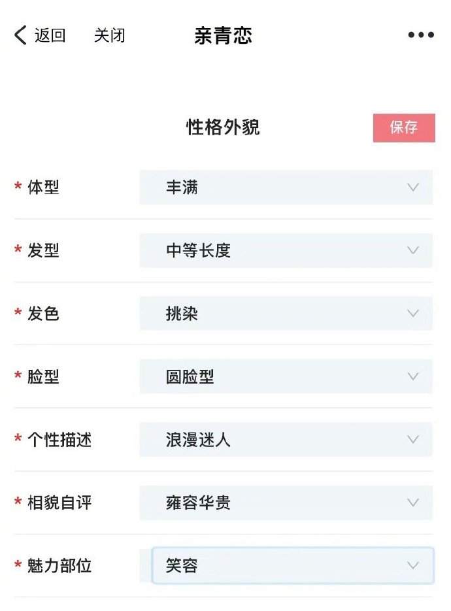The width and height of the screenshot is (451, 611).
Task: Click the chevron beside 雍容华贵
Action: [x=412, y=503]
